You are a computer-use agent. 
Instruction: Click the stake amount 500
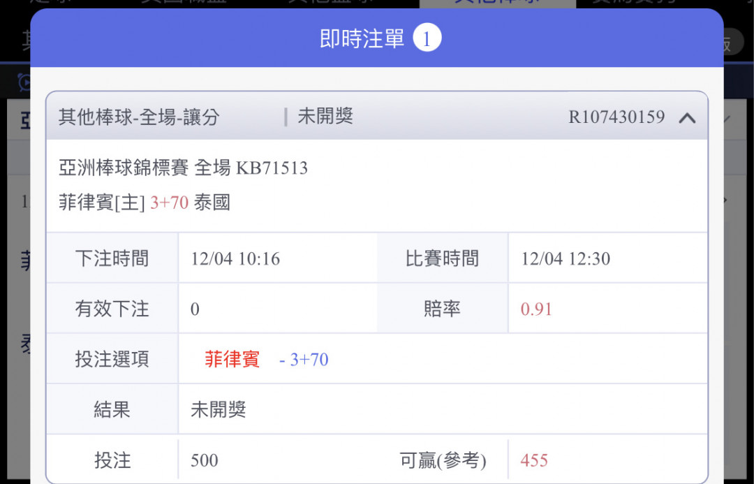[x=205, y=460]
